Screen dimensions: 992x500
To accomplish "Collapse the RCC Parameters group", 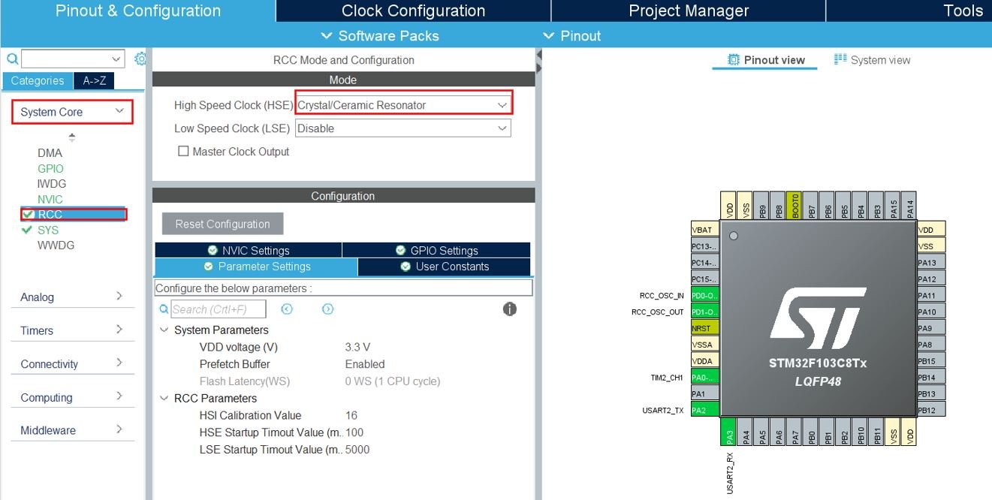I will tap(164, 399).
